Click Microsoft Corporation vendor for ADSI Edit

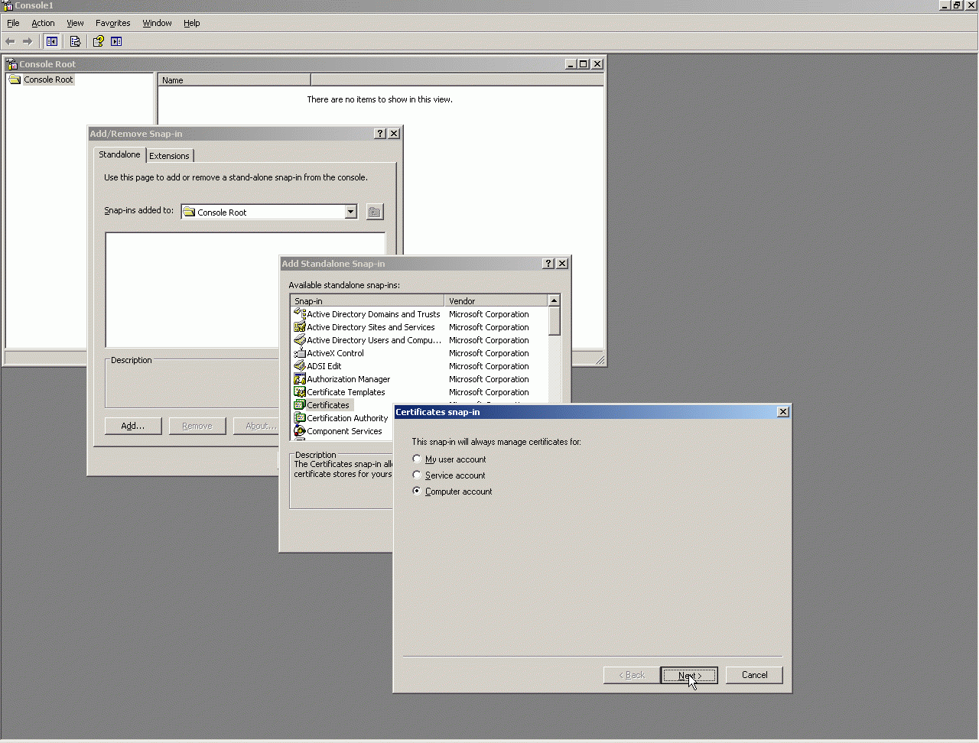click(x=489, y=366)
